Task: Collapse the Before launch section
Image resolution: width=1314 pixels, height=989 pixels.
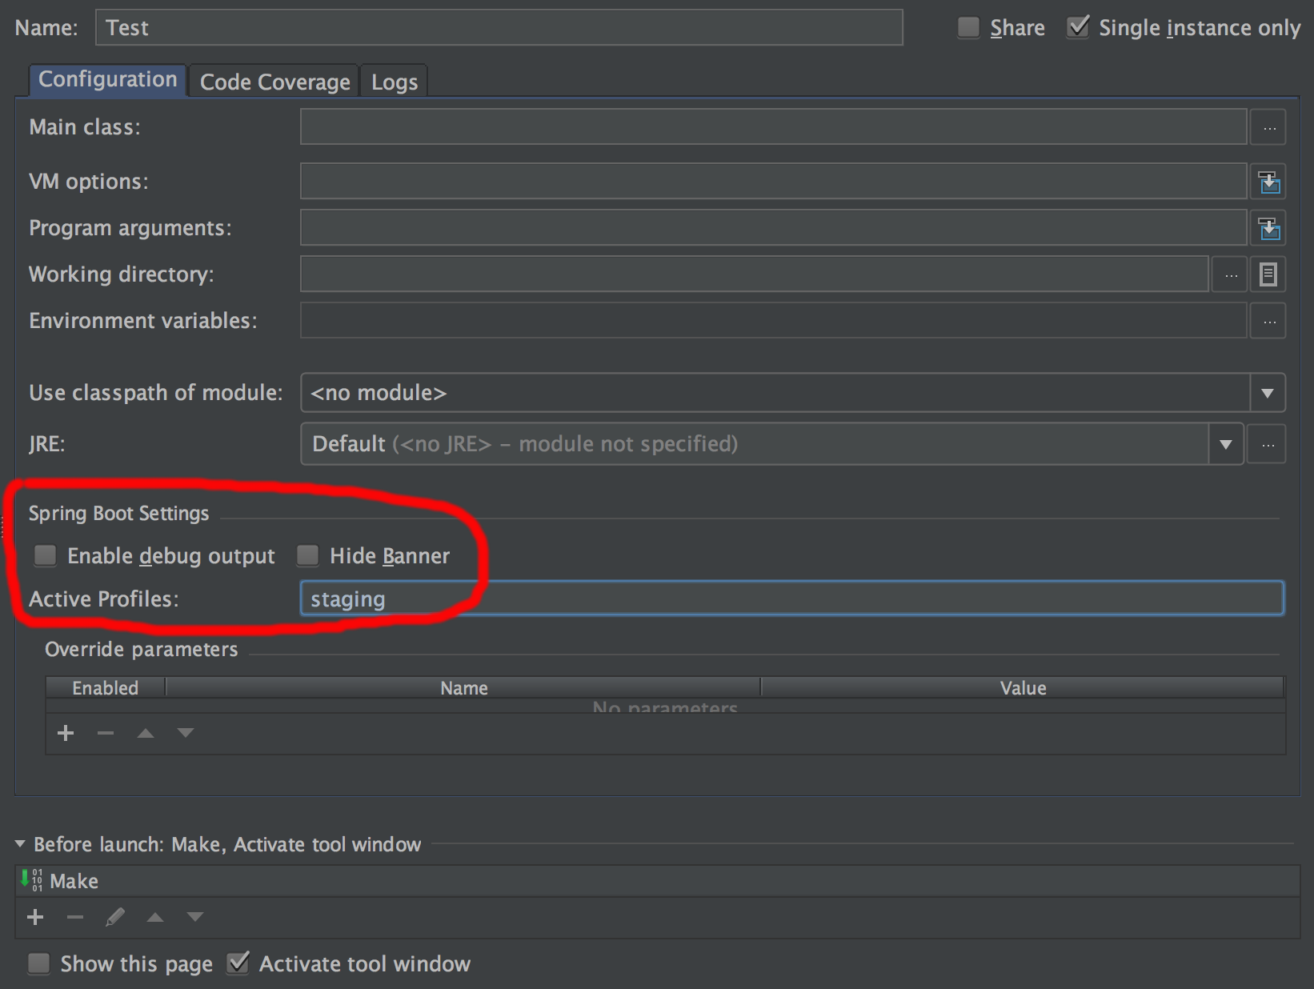Action: (x=20, y=844)
